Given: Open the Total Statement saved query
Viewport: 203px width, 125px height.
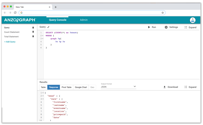Looking at the screenshot, I should coord(11,37).
